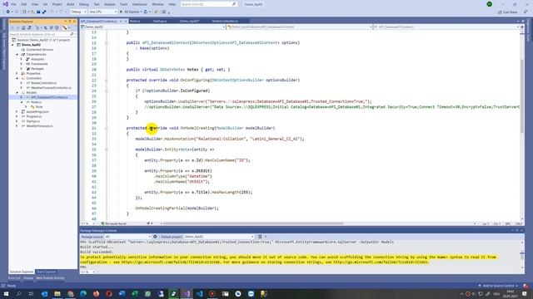Select NotesController.cs in Solution Explorer

point(43,83)
